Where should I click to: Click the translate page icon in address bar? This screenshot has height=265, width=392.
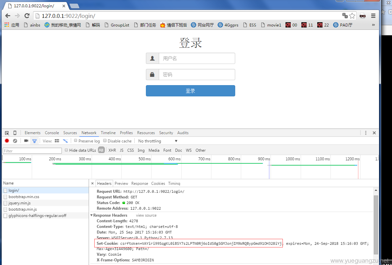tap(345, 16)
